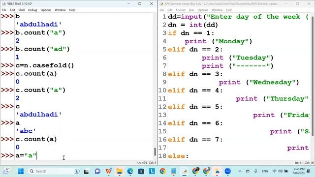Image resolution: width=315 pixels, height=177 pixels.
Task: Switch to the Python IDLE taskbar icon
Action: (x=185, y=171)
